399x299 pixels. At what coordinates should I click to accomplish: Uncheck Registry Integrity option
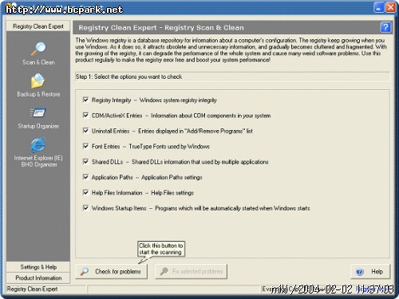[85, 100]
